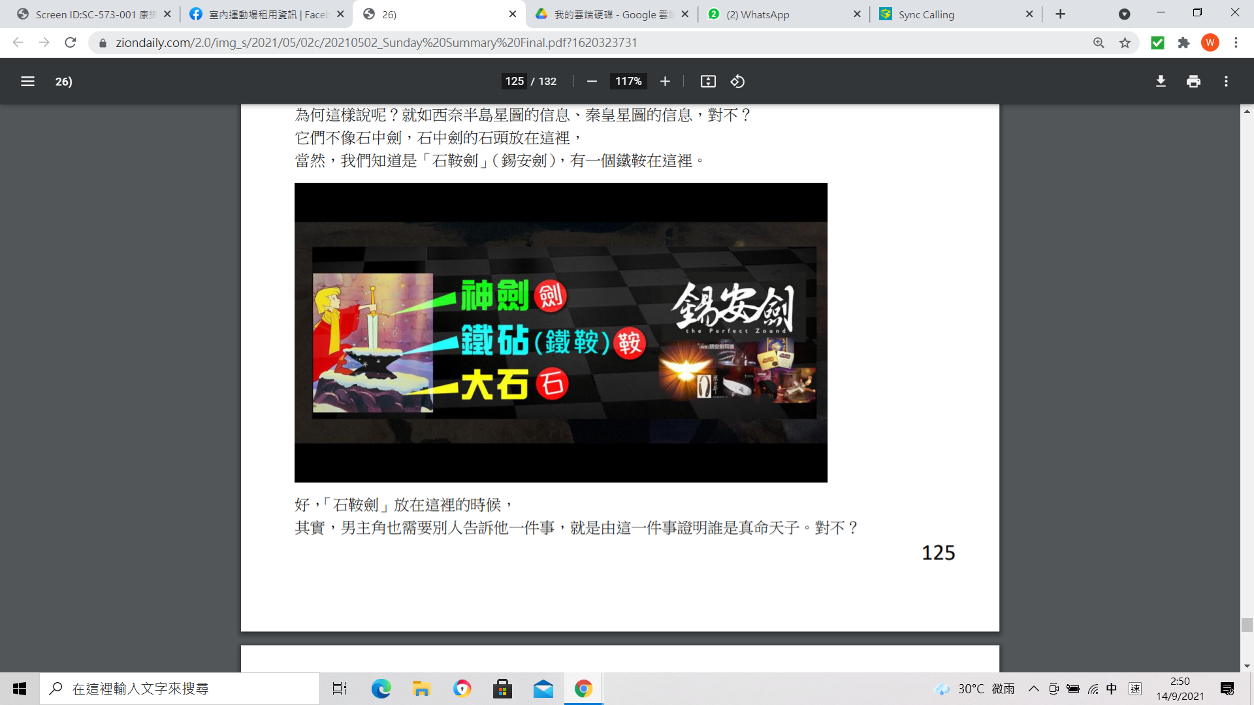The width and height of the screenshot is (1254, 705).
Task: Click the scrollbar down arrow
Action: [x=1247, y=666]
